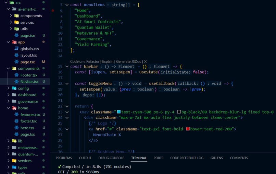Click the features.tsx React file icon
Screen dimensions: 276x174
click(16, 115)
